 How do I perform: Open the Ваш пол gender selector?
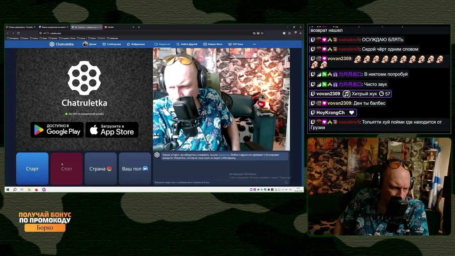point(135,169)
